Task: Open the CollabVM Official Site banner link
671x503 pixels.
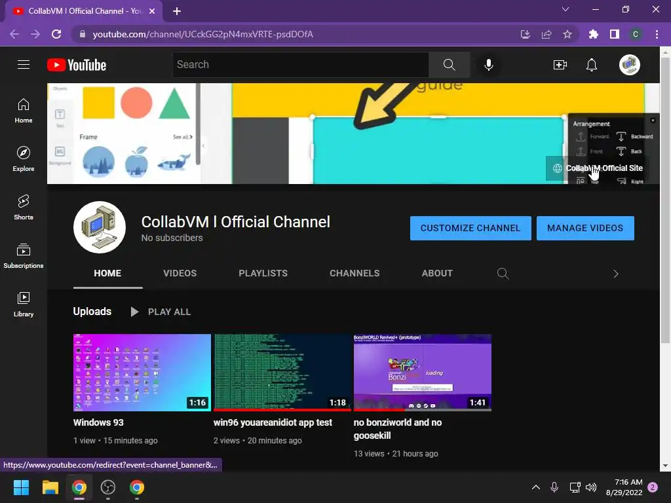Action: coord(598,168)
